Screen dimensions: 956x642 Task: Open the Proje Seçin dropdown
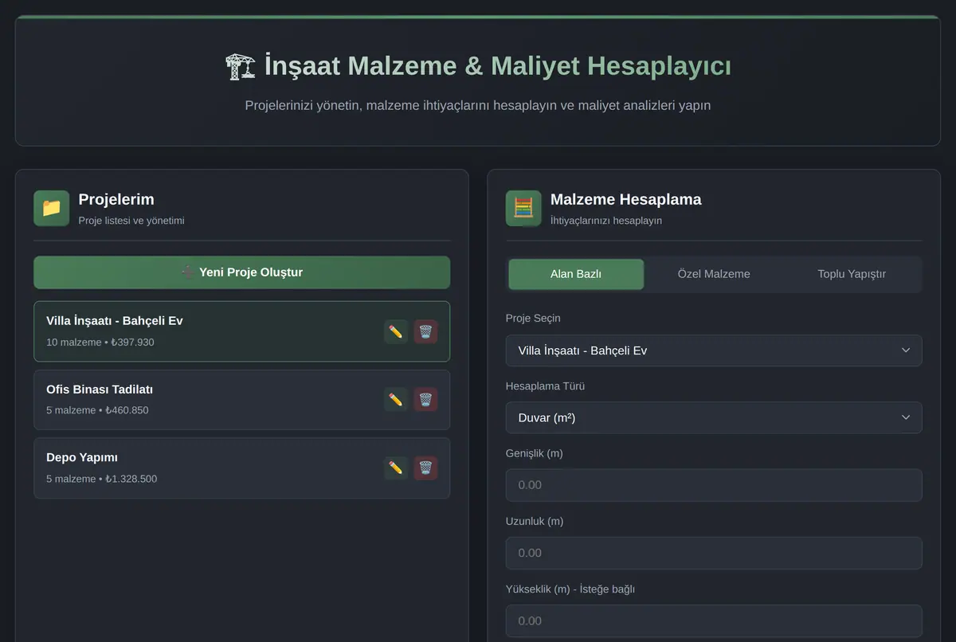pyautogui.click(x=714, y=350)
